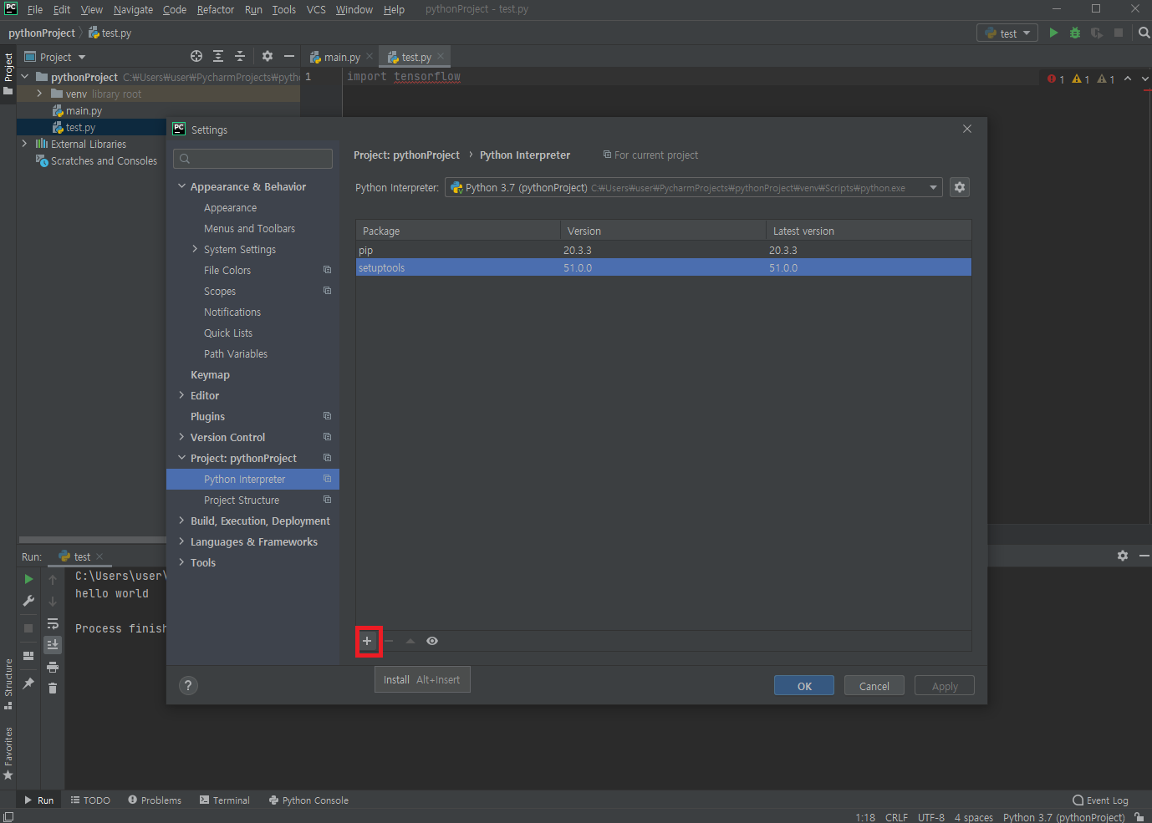This screenshot has height=823, width=1152.
Task: Click wrench icon in Run panel
Action: coord(28,601)
